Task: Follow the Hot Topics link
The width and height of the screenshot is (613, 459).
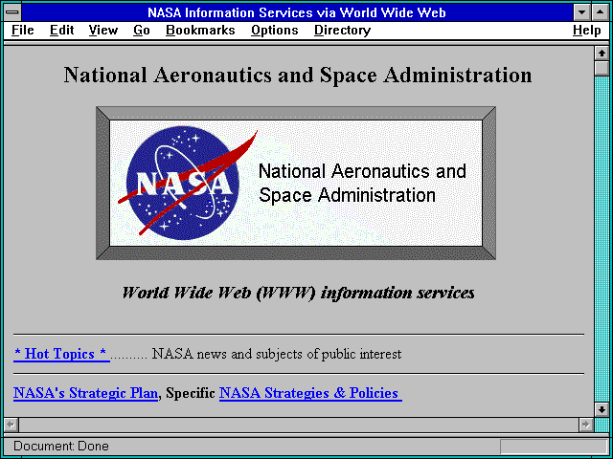Action: [x=61, y=354]
